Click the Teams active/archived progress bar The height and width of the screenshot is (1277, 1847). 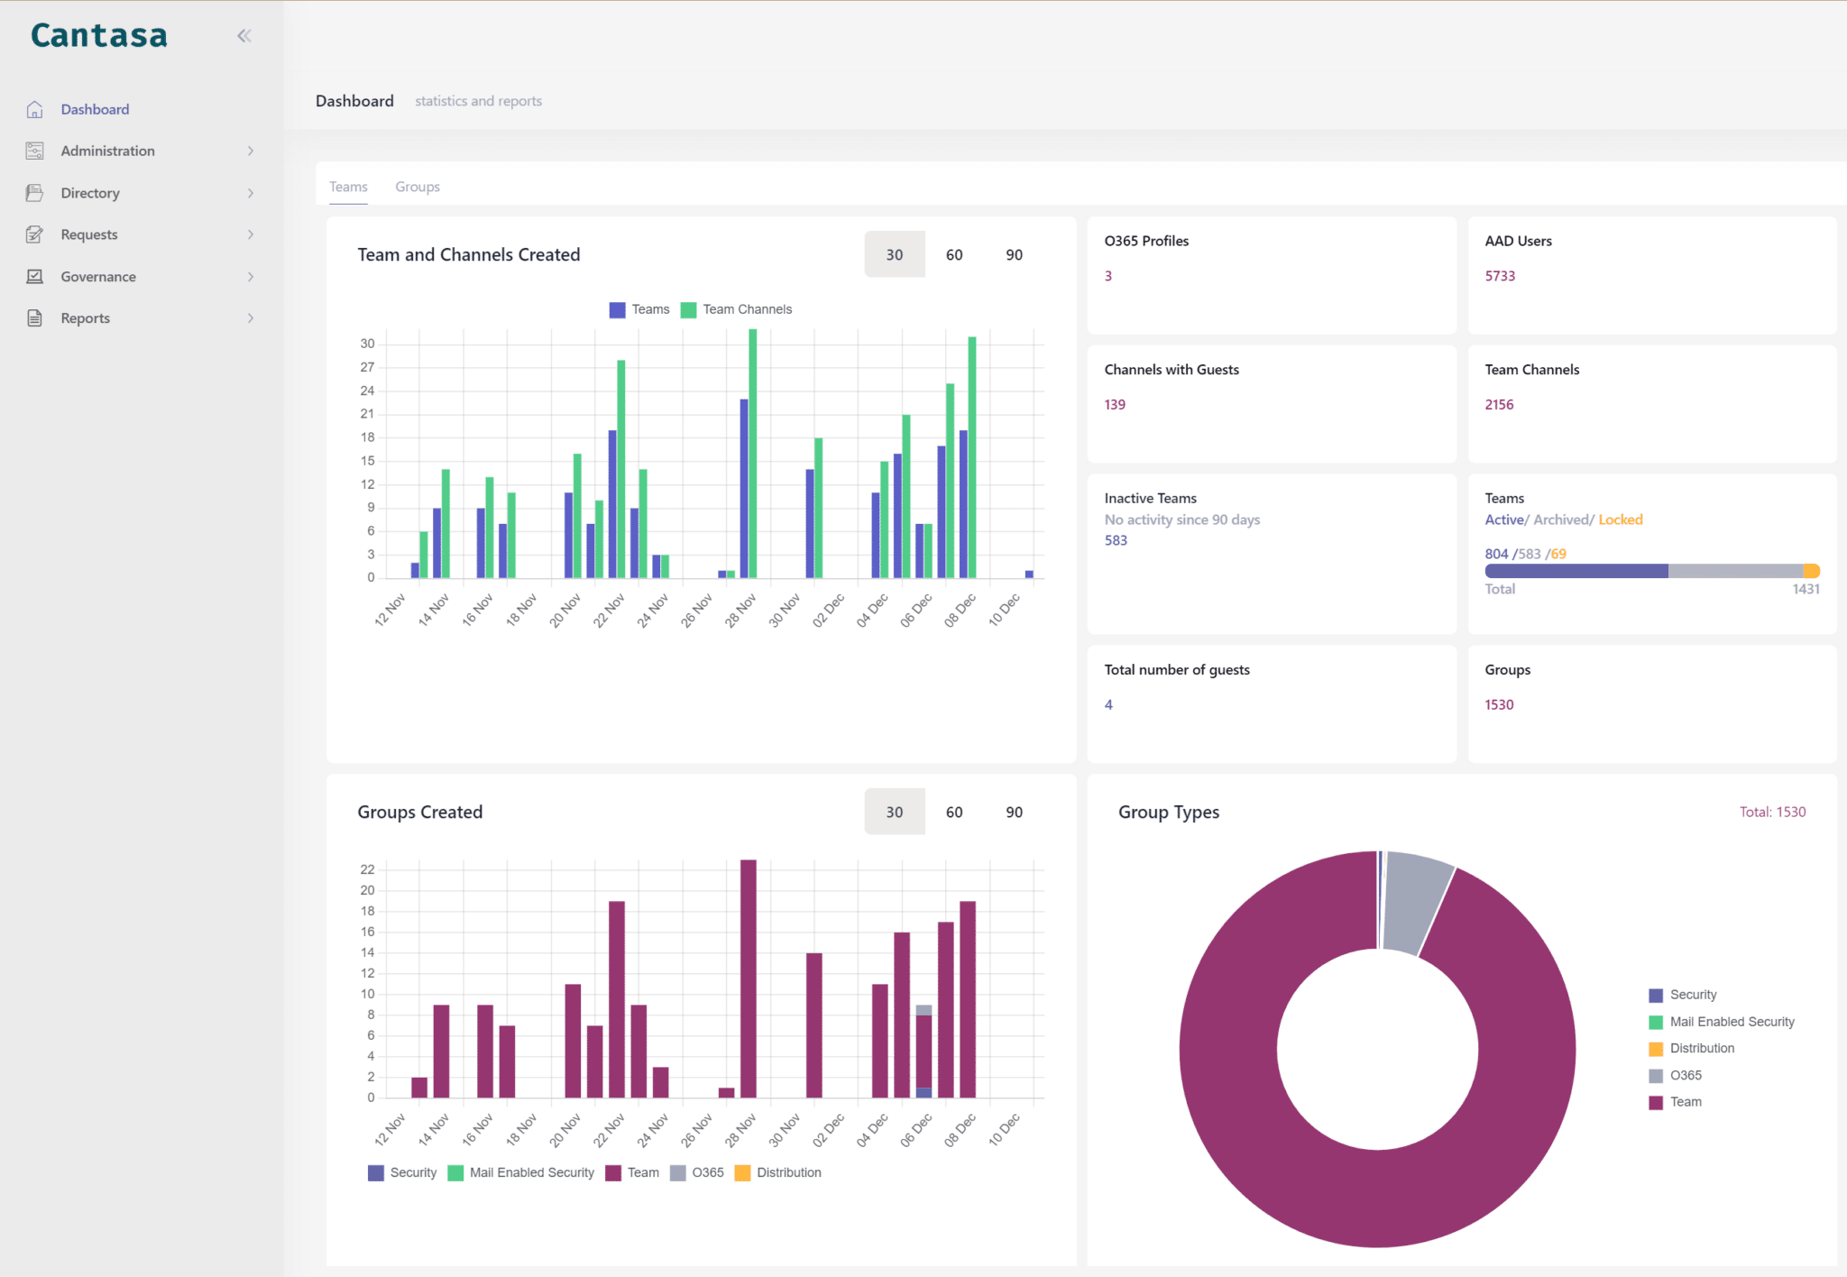(x=1651, y=571)
